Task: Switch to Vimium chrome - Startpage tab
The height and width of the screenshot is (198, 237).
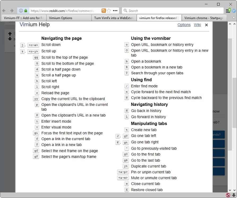Action: point(204,18)
